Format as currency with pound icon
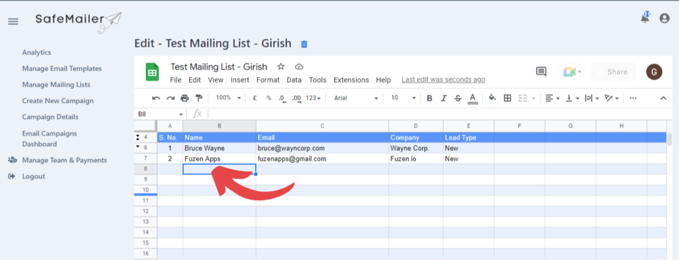 point(255,98)
